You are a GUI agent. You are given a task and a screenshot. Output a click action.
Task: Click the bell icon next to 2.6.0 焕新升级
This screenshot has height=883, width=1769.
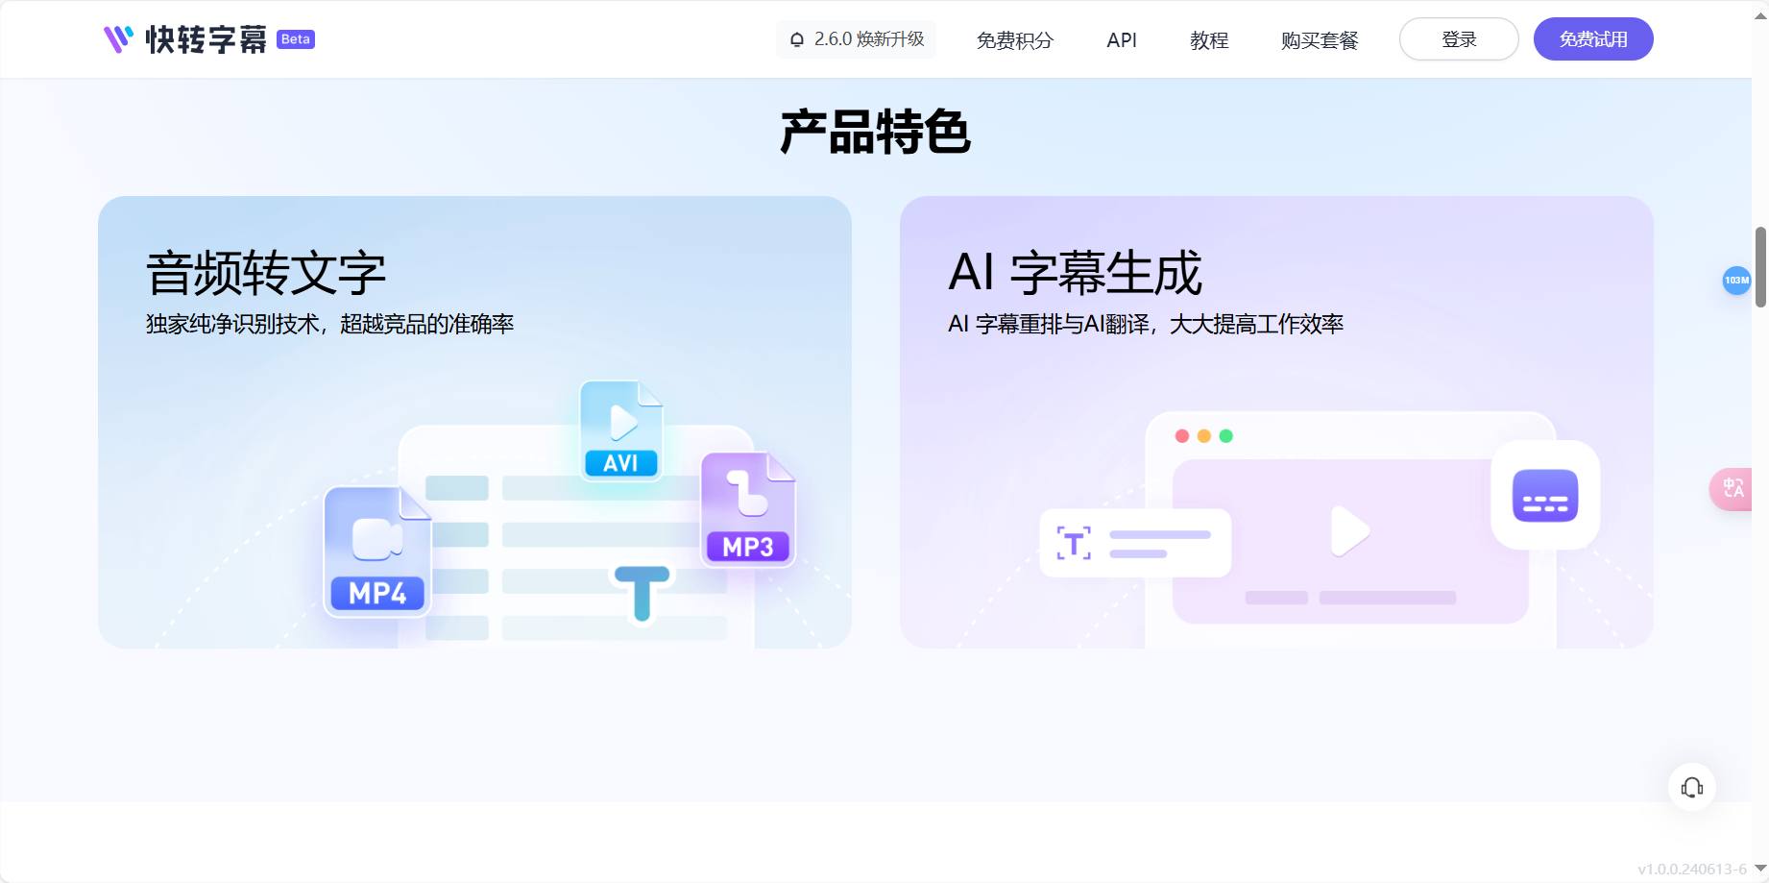(x=795, y=39)
